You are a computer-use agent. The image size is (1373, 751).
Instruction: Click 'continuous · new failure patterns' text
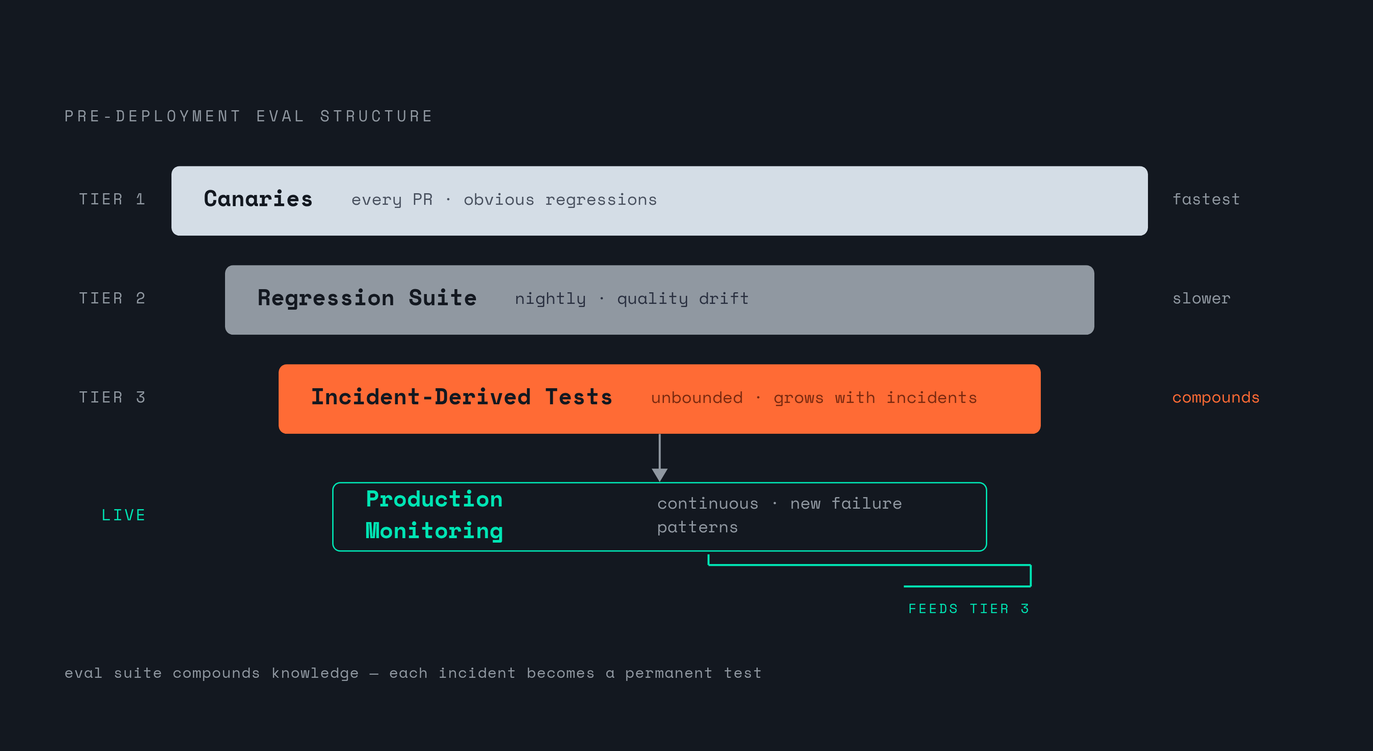[779, 515]
